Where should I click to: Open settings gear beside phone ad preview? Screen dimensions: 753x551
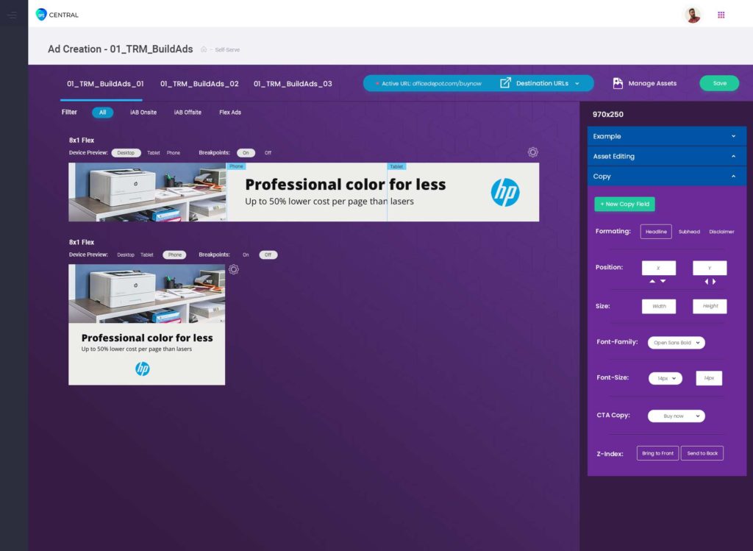point(233,269)
